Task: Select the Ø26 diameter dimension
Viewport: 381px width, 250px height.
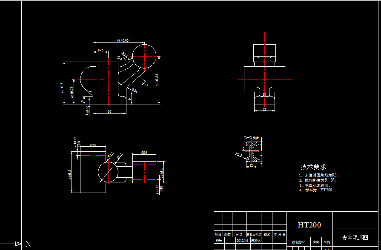Action: [144, 153]
